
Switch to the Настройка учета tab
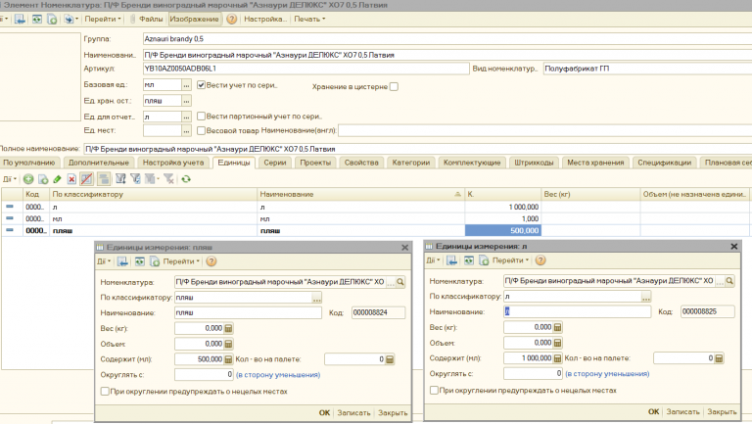click(x=173, y=163)
